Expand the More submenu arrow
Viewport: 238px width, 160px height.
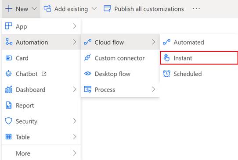point(75,153)
